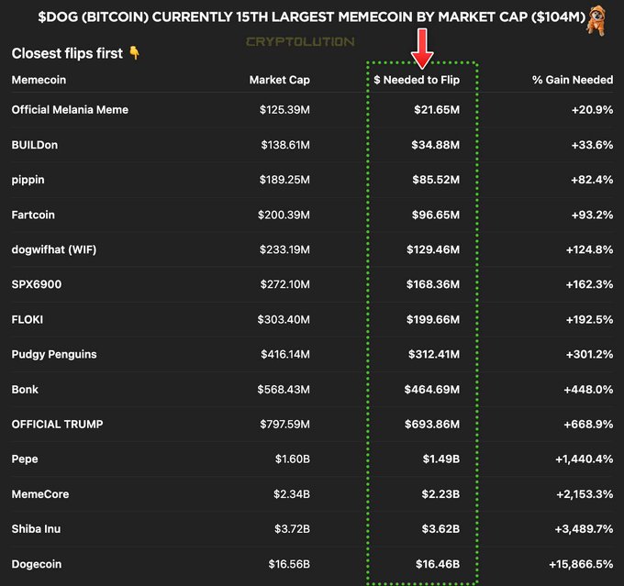
Task: Select the Market Cap column header
Action: pyautogui.click(x=279, y=80)
